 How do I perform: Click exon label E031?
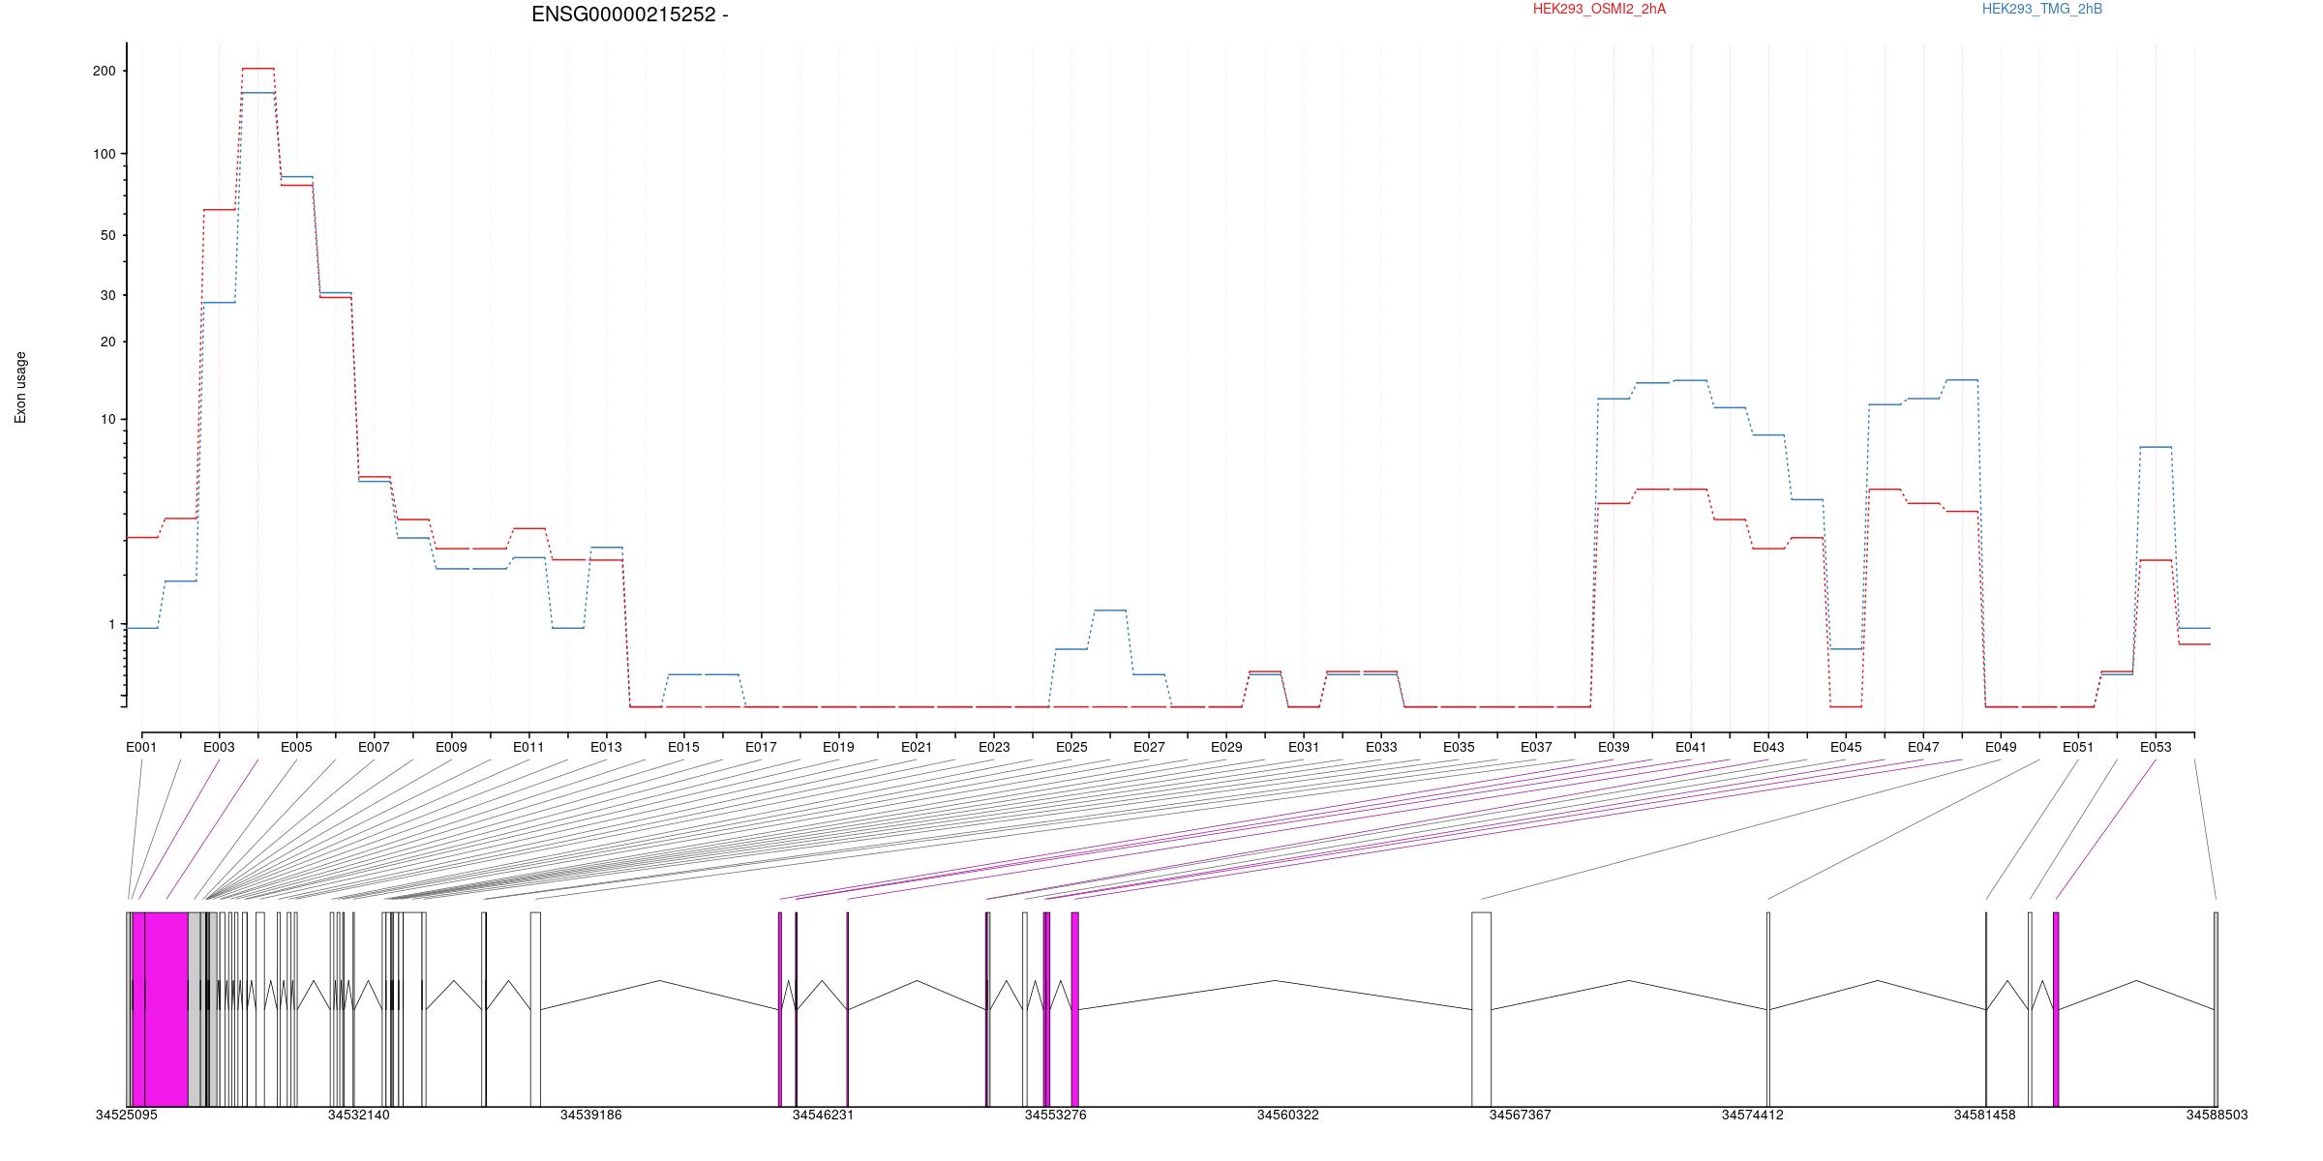click(x=1304, y=747)
